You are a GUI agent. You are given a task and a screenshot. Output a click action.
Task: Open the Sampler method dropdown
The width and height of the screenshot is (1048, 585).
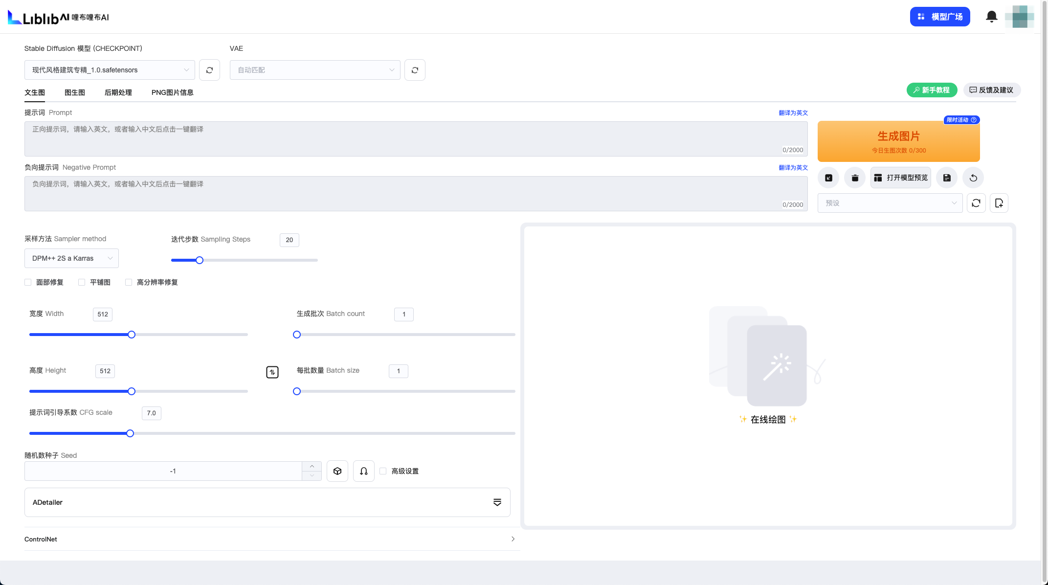point(71,258)
